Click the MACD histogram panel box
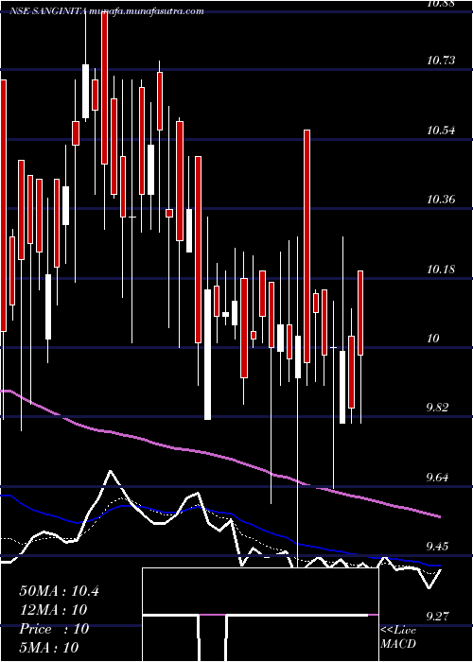This screenshot has height=662, width=473. pyautogui.click(x=260, y=615)
